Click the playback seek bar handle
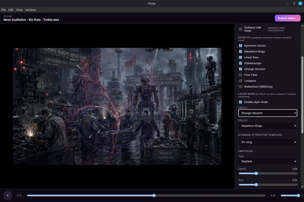Viewport: 304px width, 202px height. 154,195
